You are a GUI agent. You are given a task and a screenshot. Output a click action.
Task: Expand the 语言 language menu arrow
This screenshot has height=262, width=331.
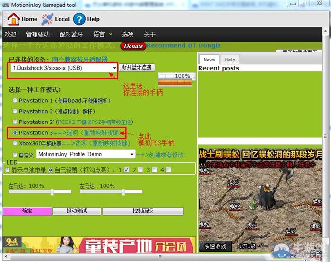(110, 34)
